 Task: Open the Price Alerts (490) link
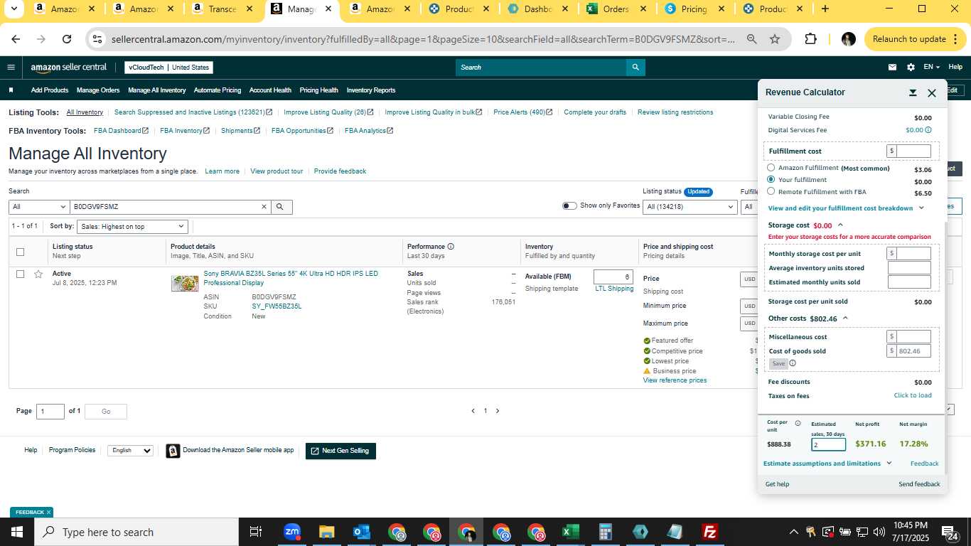coord(522,112)
